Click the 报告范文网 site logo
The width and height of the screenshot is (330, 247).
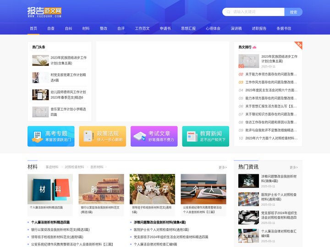44,12
